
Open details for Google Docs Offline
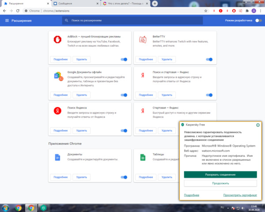point(61,95)
